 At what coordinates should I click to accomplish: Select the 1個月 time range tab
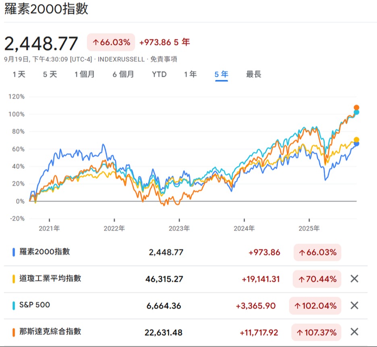click(x=85, y=74)
